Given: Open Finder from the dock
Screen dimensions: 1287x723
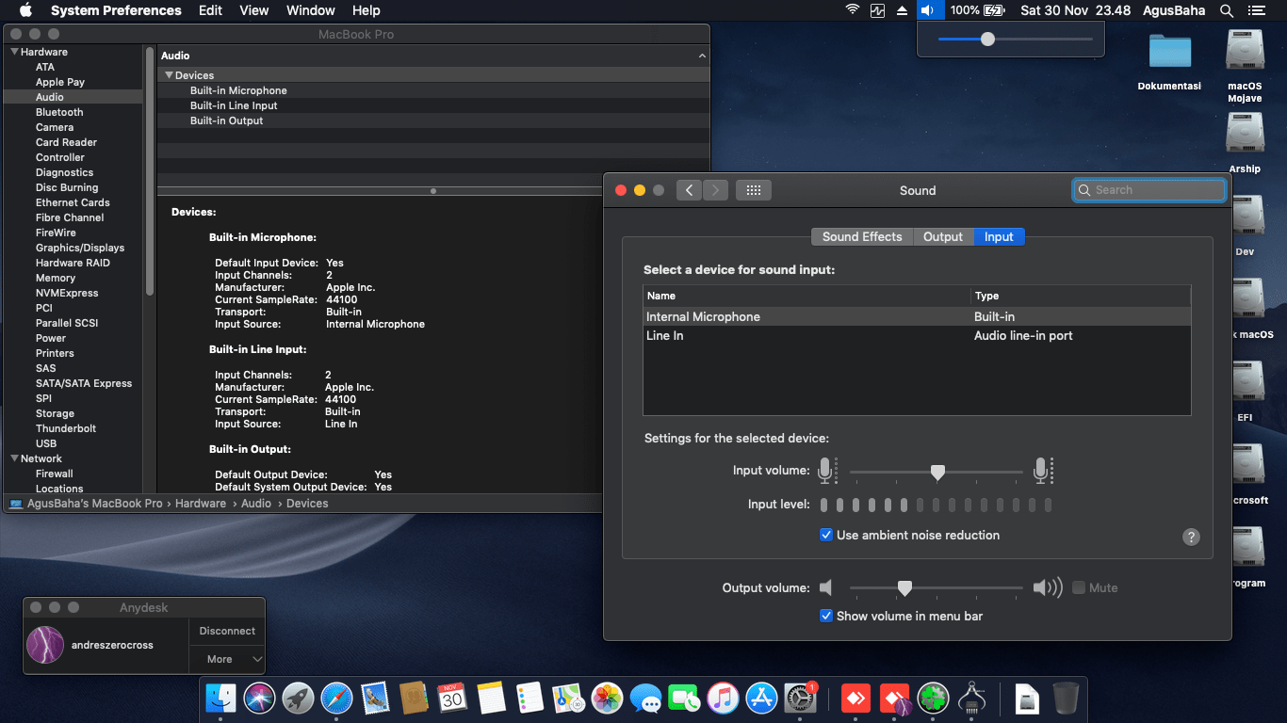Looking at the screenshot, I should pos(220,699).
